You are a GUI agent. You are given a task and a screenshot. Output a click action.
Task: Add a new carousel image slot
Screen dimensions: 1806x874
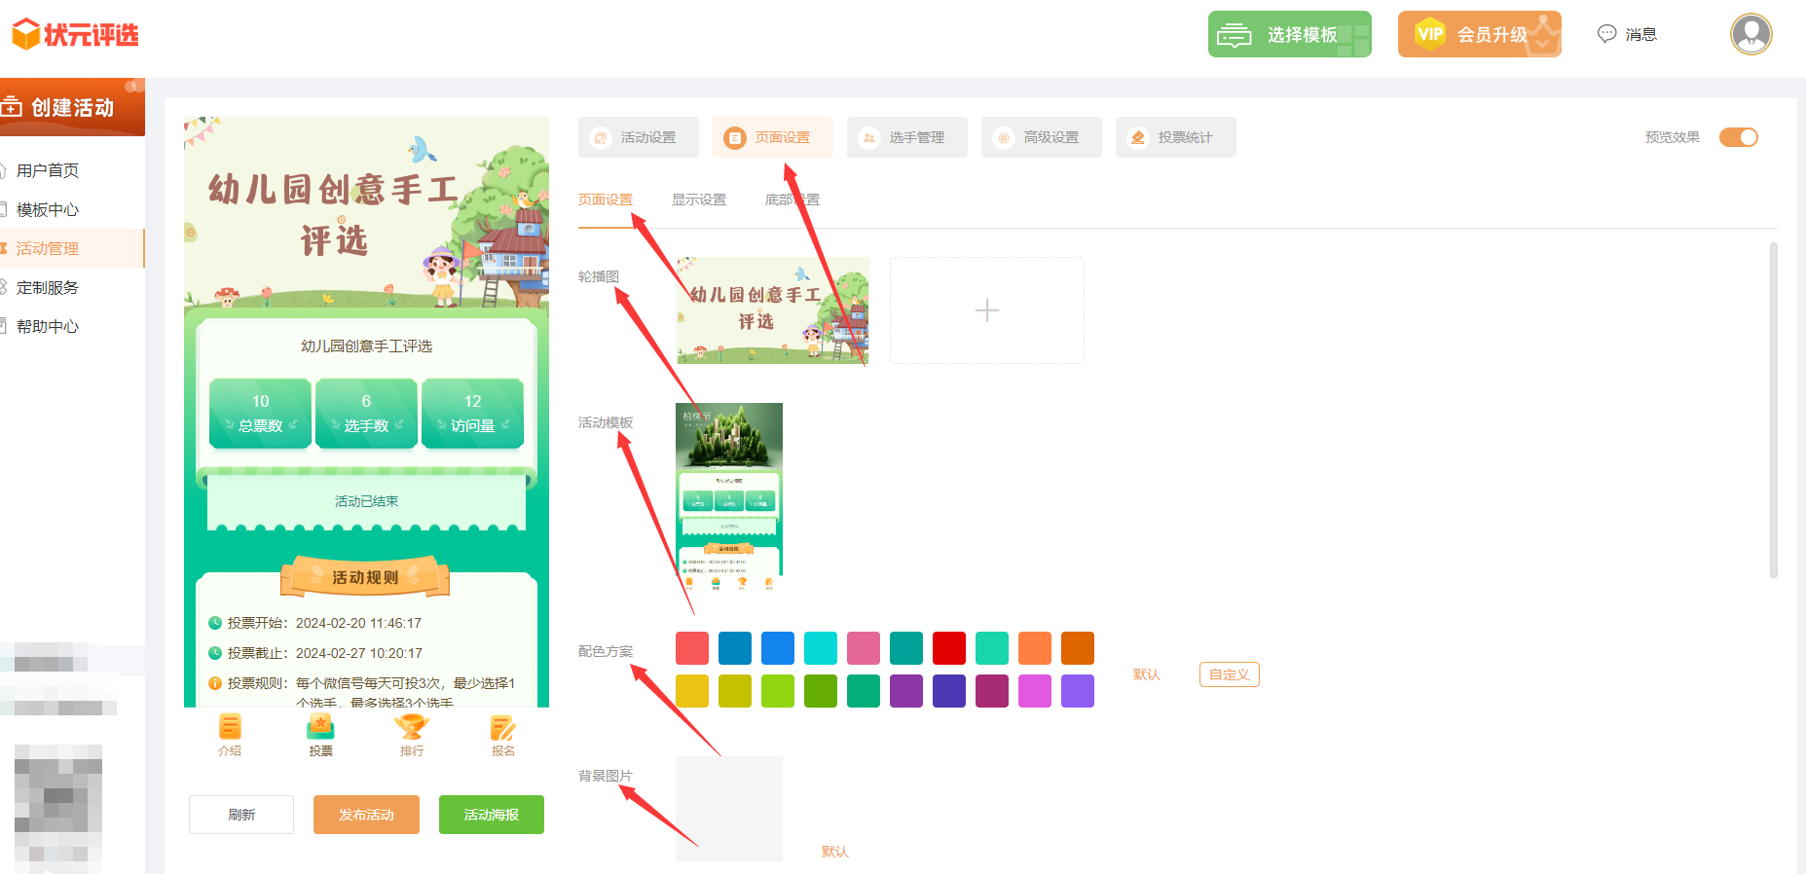coord(986,310)
